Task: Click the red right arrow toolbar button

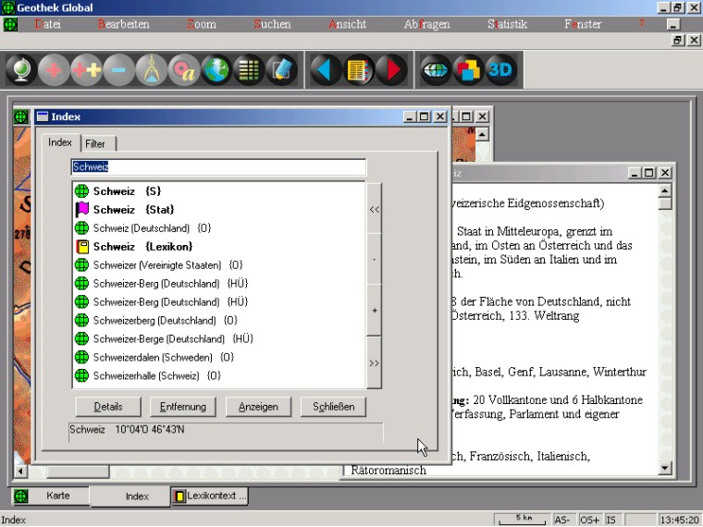Action: click(x=390, y=71)
